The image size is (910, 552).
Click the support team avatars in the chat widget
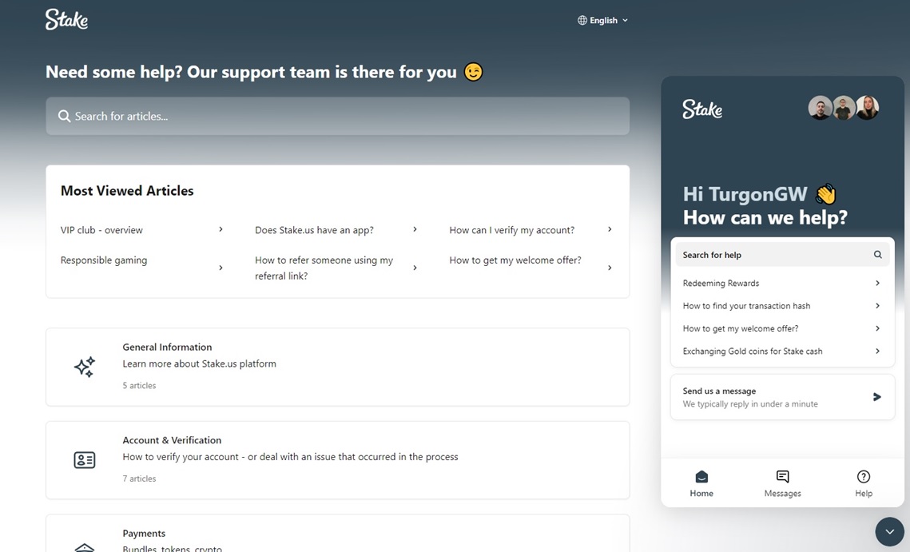[844, 108]
